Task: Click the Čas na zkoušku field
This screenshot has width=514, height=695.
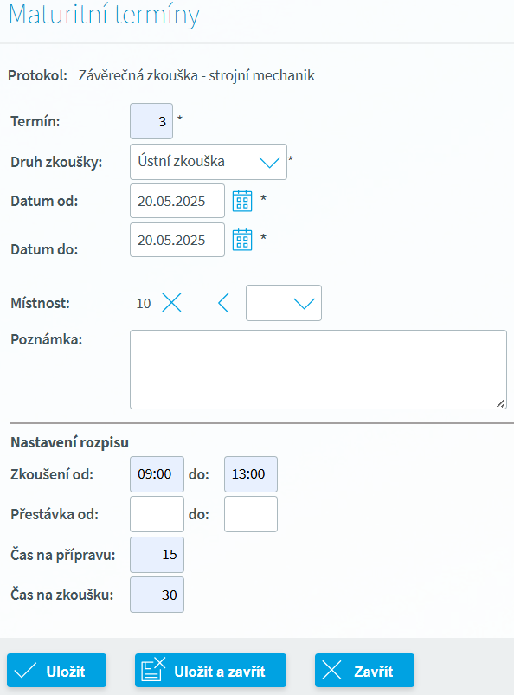Action: point(157,595)
